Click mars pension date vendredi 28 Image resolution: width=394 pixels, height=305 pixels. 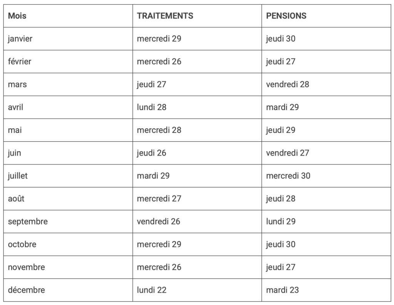point(287,84)
